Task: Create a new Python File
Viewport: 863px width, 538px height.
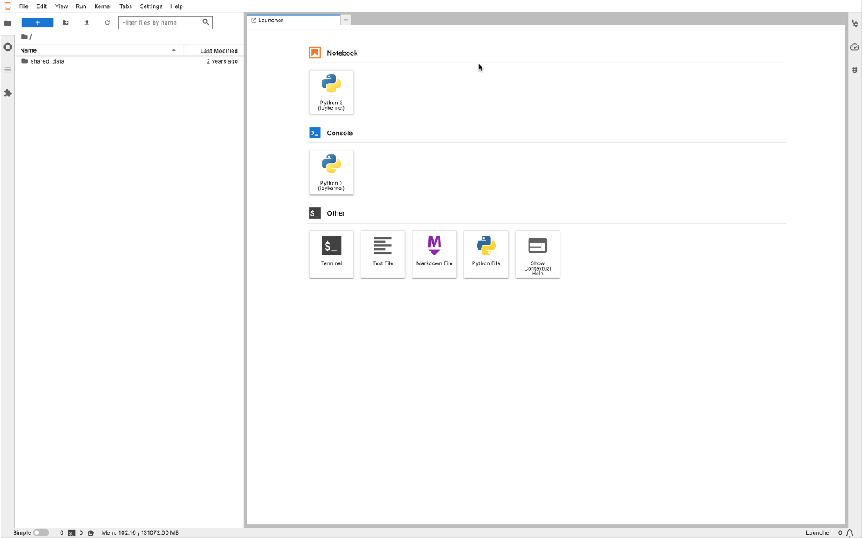Action: click(x=486, y=254)
